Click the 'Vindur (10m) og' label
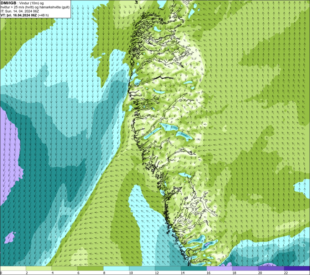Screen dimensions: 310x275 coord(31,3)
